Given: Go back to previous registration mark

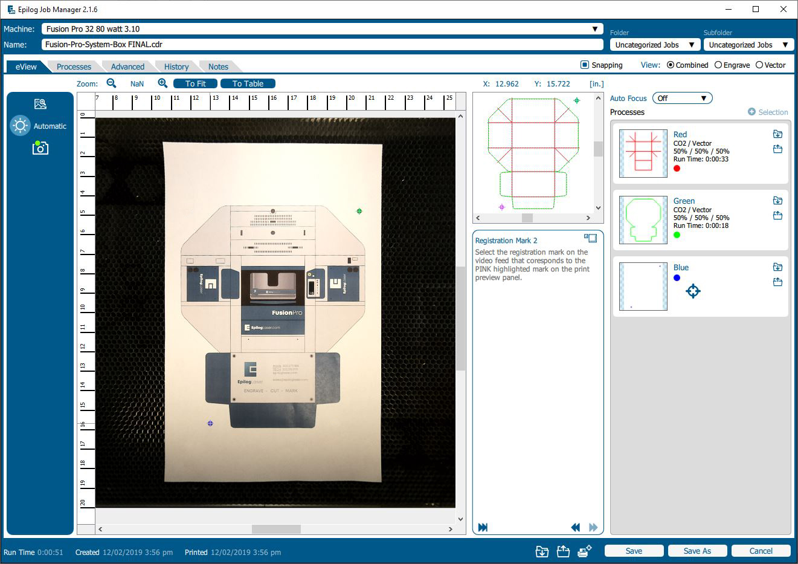Looking at the screenshot, I should pyautogui.click(x=575, y=528).
